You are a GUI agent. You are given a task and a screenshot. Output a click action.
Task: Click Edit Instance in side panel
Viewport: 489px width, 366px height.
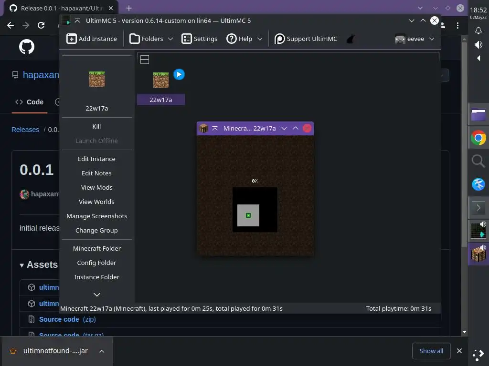tap(96, 159)
